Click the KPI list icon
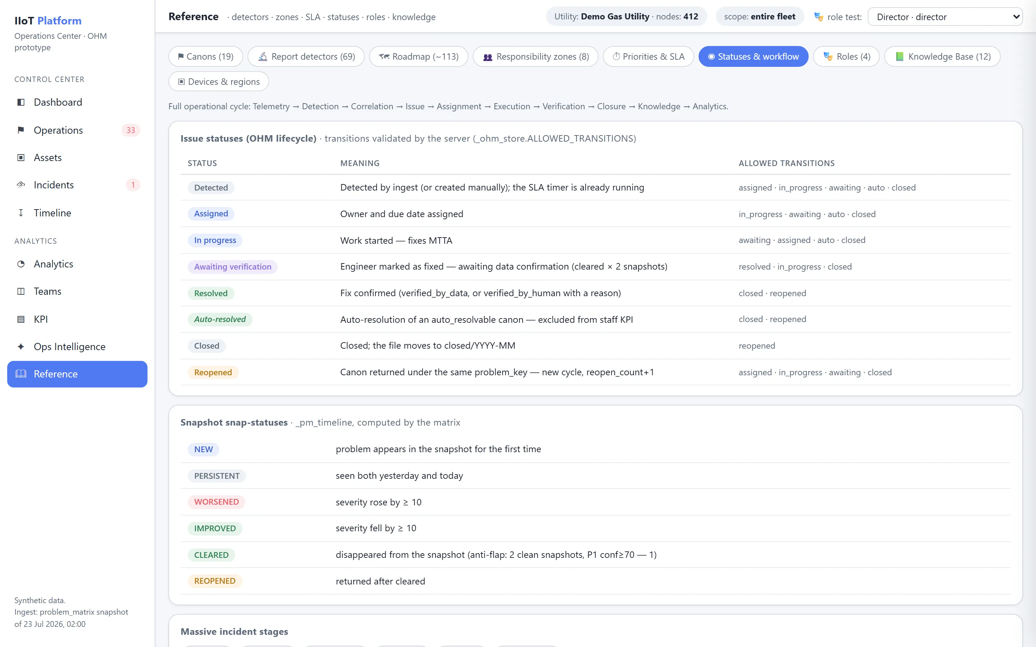 pos(21,319)
